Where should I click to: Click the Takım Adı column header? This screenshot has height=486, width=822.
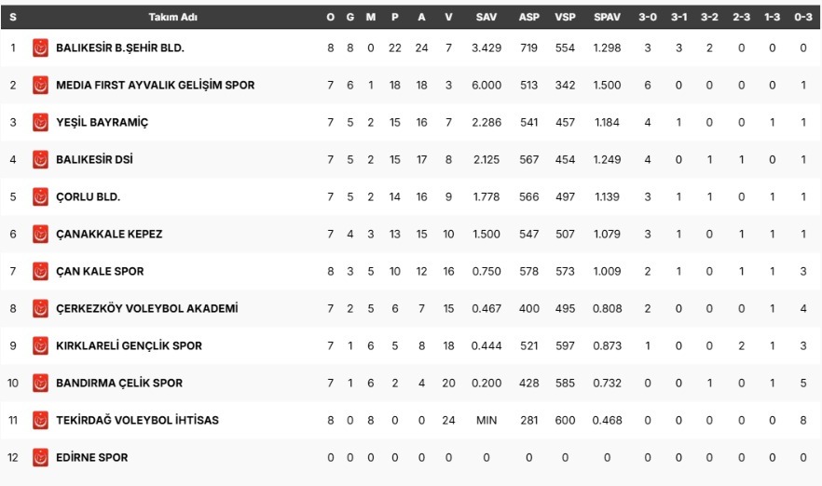[172, 17]
